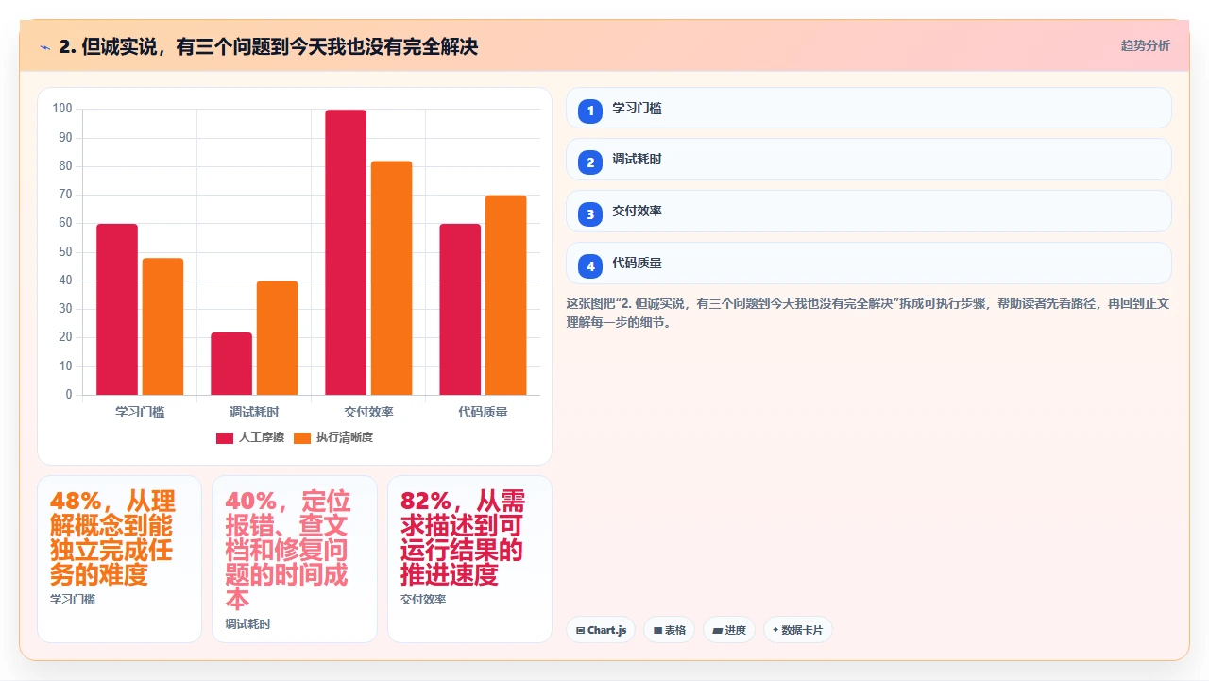Click the 调试耗时 x-axis label
The image size is (1209, 681).
tap(254, 412)
